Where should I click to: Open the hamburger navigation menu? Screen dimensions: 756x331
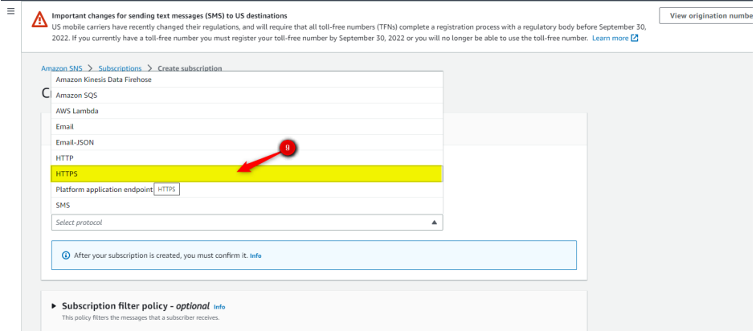tap(10, 15)
